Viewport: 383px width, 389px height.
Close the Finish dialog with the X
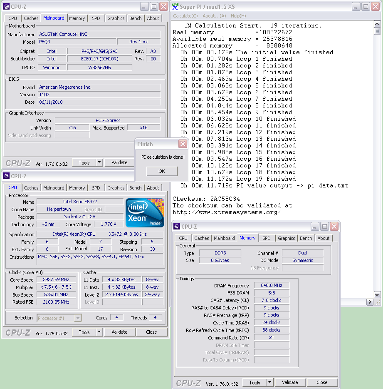coord(183,144)
